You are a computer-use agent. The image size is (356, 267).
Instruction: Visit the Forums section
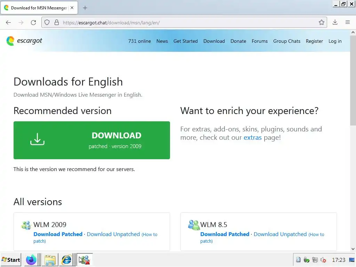tap(259, 41)
